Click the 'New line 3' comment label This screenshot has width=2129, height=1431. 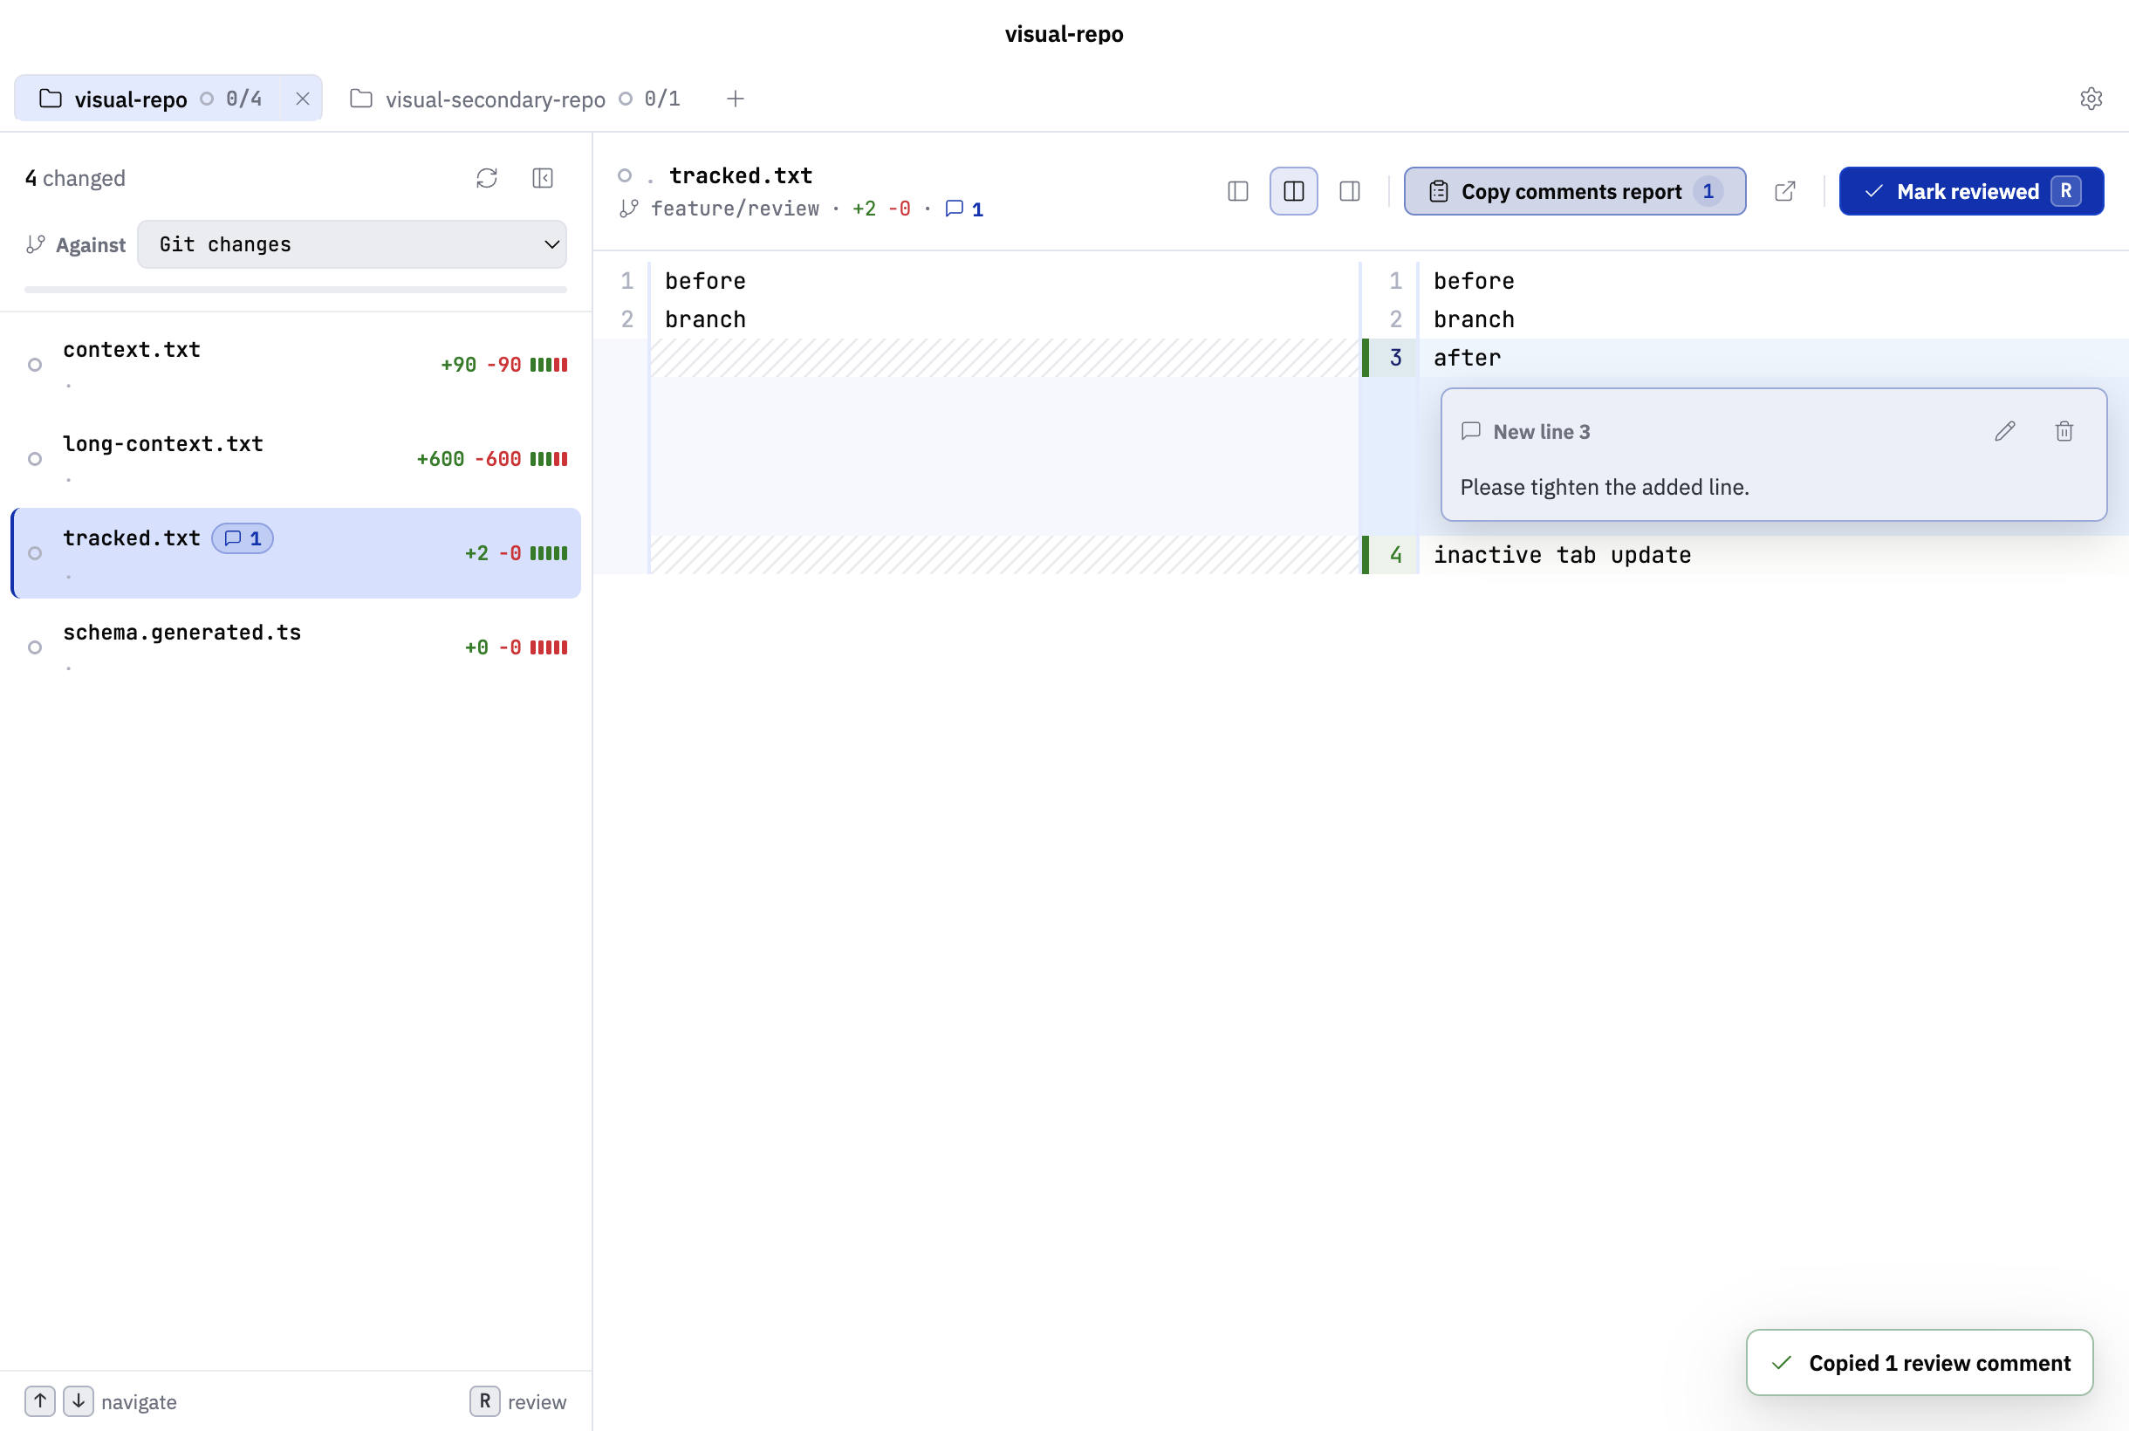[x=1541, y=432]
